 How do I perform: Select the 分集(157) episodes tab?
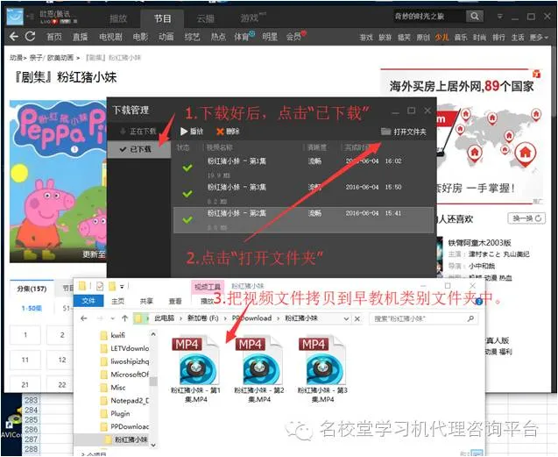[32, 289]
